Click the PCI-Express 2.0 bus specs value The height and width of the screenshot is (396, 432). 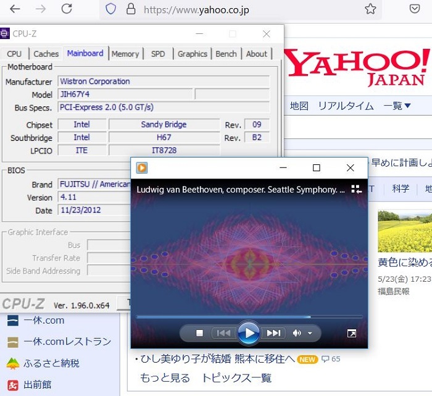(x=164, y=107)
